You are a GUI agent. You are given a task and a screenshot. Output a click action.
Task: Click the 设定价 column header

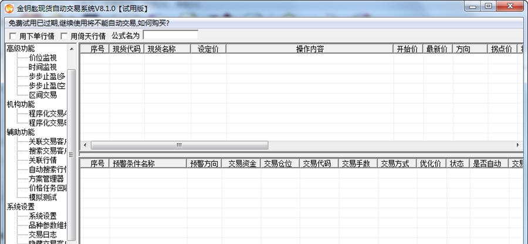(x=208, y=49)
